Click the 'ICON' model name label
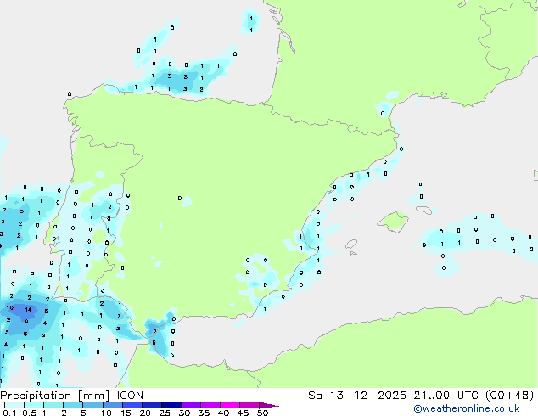Screen dimensions: 538x416 (130, 396)
